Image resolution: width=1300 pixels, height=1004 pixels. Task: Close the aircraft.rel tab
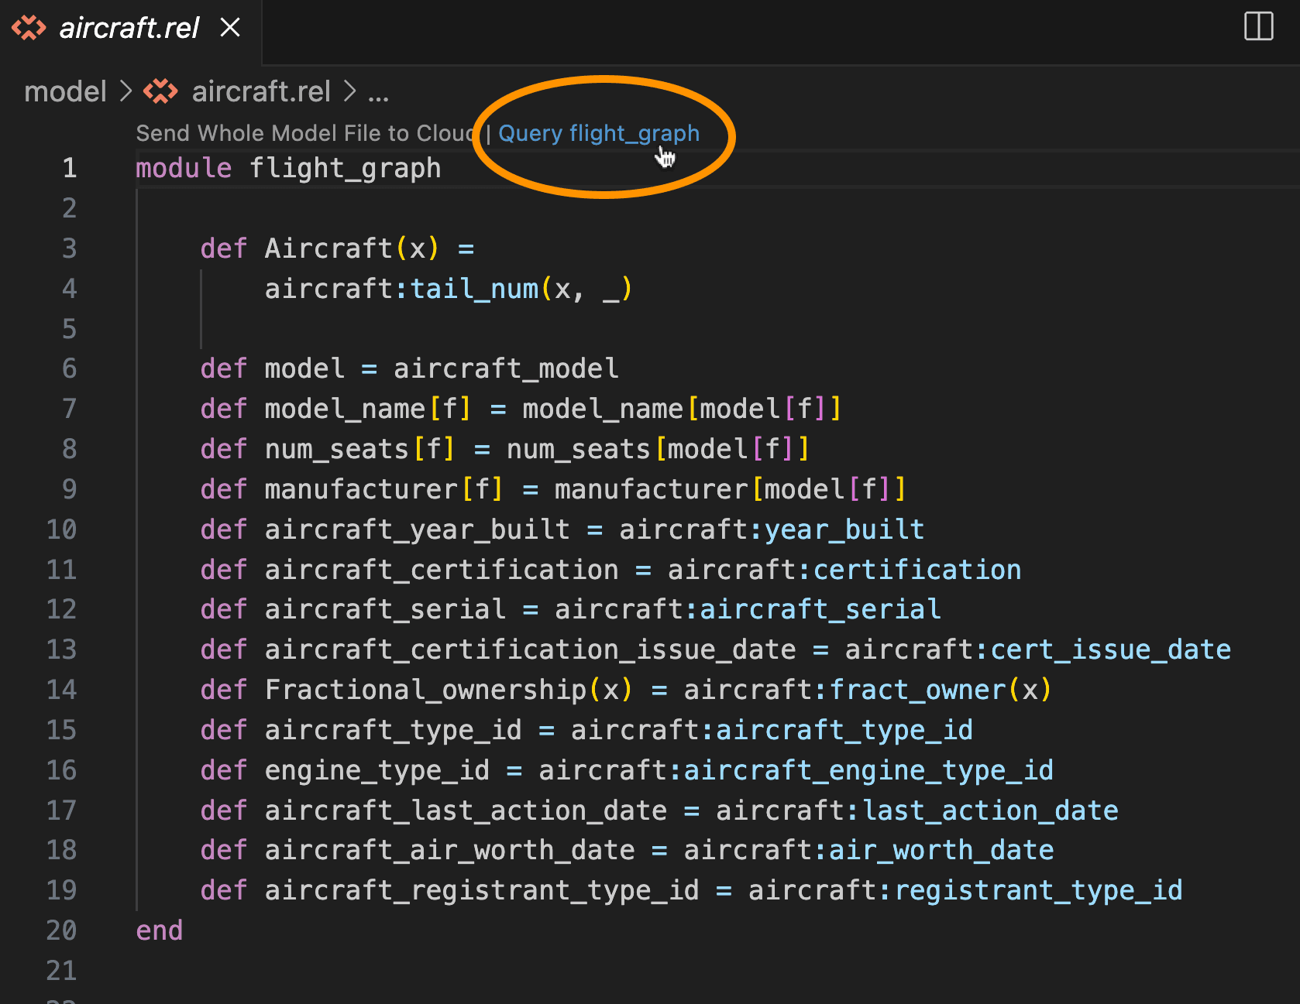pos(230,28)
